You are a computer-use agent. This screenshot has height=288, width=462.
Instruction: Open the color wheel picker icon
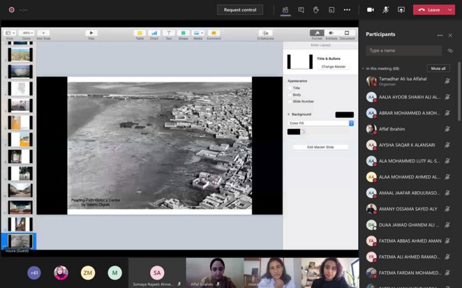click(x=303, y=132)
